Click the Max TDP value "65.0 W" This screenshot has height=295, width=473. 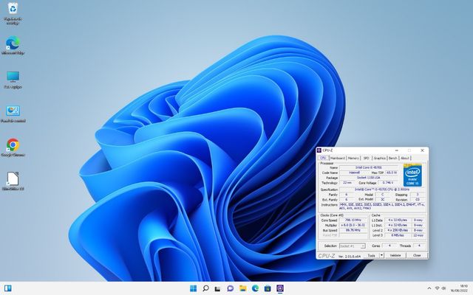(392, 173)
